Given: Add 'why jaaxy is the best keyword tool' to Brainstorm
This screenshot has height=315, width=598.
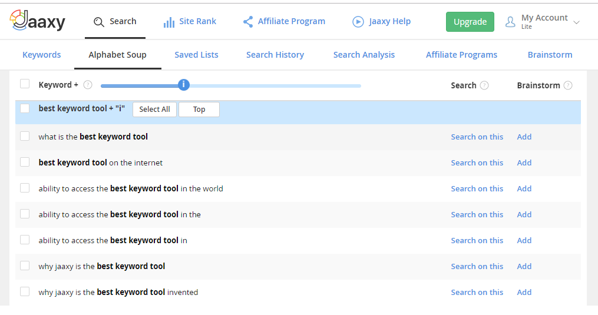Looking at the screenshot, I should tap(524, 267).
